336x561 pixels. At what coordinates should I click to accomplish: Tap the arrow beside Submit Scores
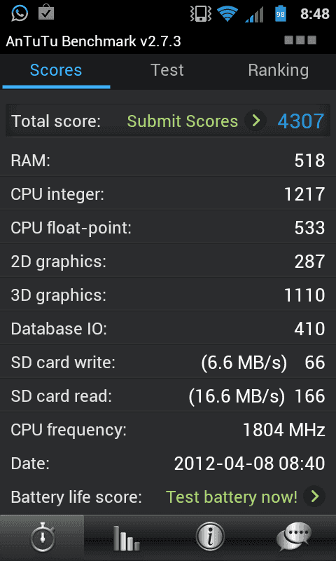255,121
